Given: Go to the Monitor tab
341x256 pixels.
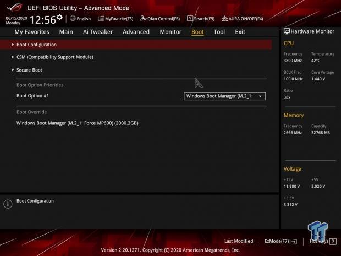Looking at the screenshot, I should pos(170,32).
